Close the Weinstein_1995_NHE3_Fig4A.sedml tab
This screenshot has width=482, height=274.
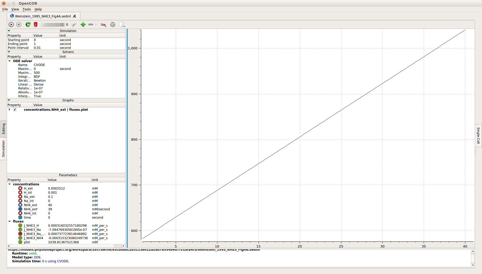(x=74, y=16)
